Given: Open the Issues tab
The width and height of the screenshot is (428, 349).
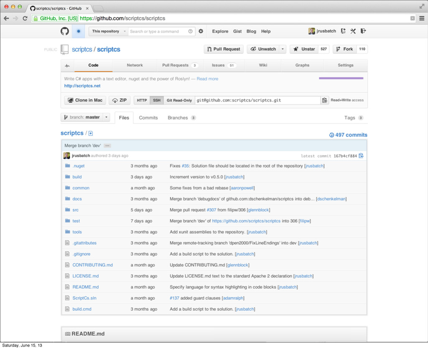Looking at the screenshot, I should 223,65.
